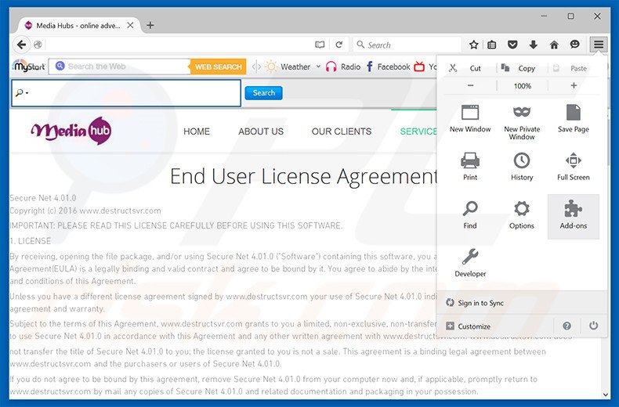Toggle Reader View icon
This screenshot has height=407, width=619.
320,45
